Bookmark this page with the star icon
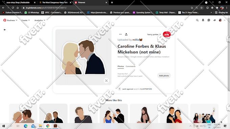 coord(202,8)
